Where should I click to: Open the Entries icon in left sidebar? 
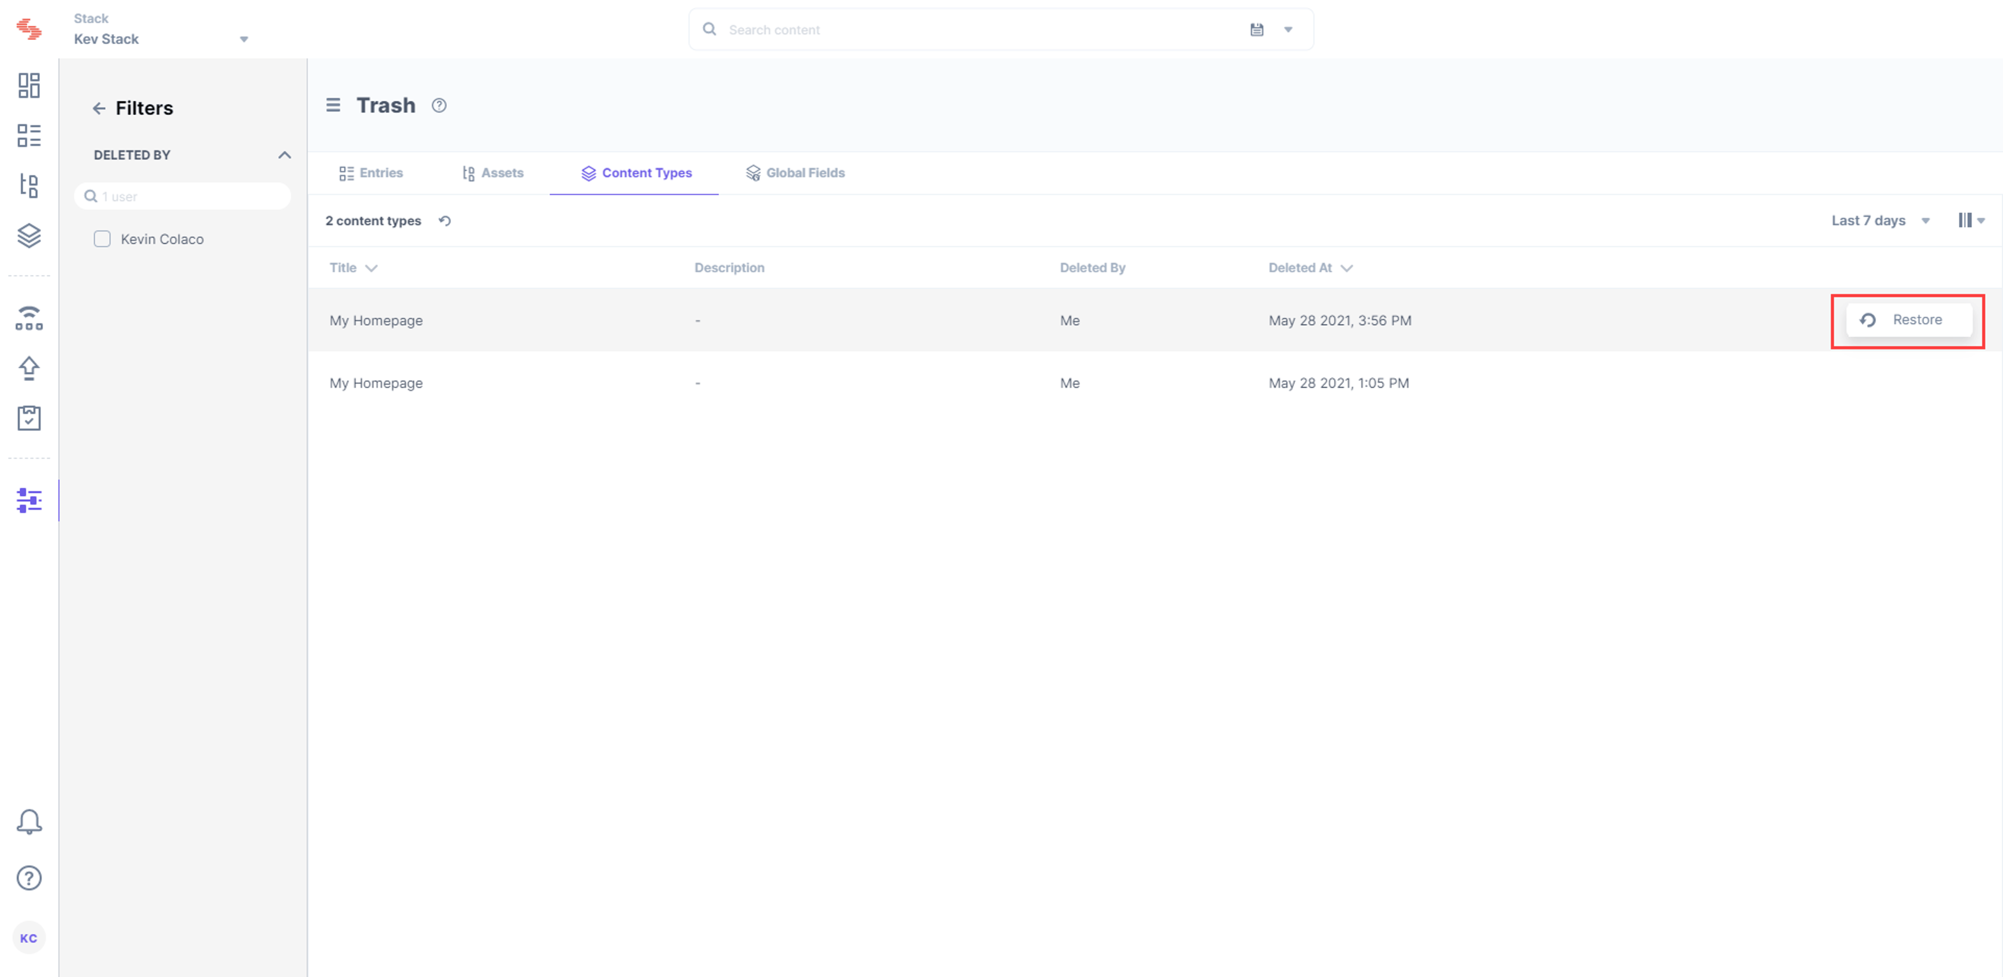(x=29, y=135)
